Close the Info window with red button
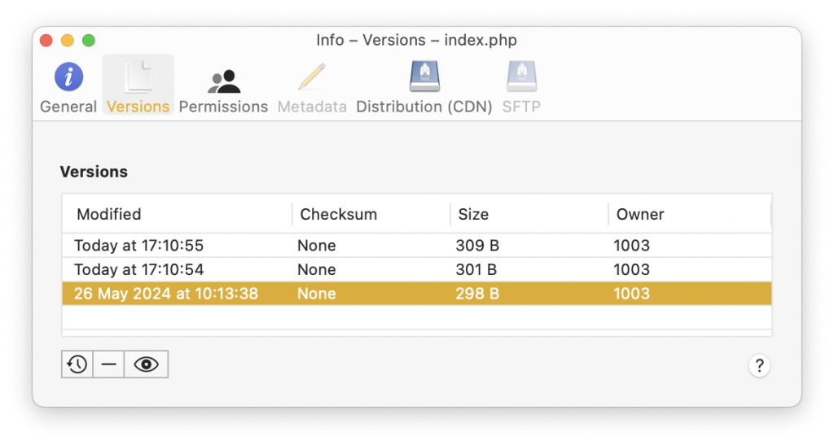Screen dimensions: 834x445 [46, 41]
